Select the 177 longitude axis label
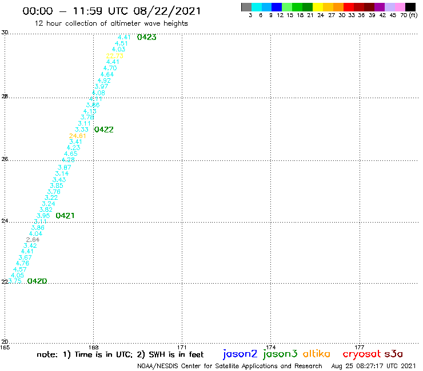 tap(360, 347)
